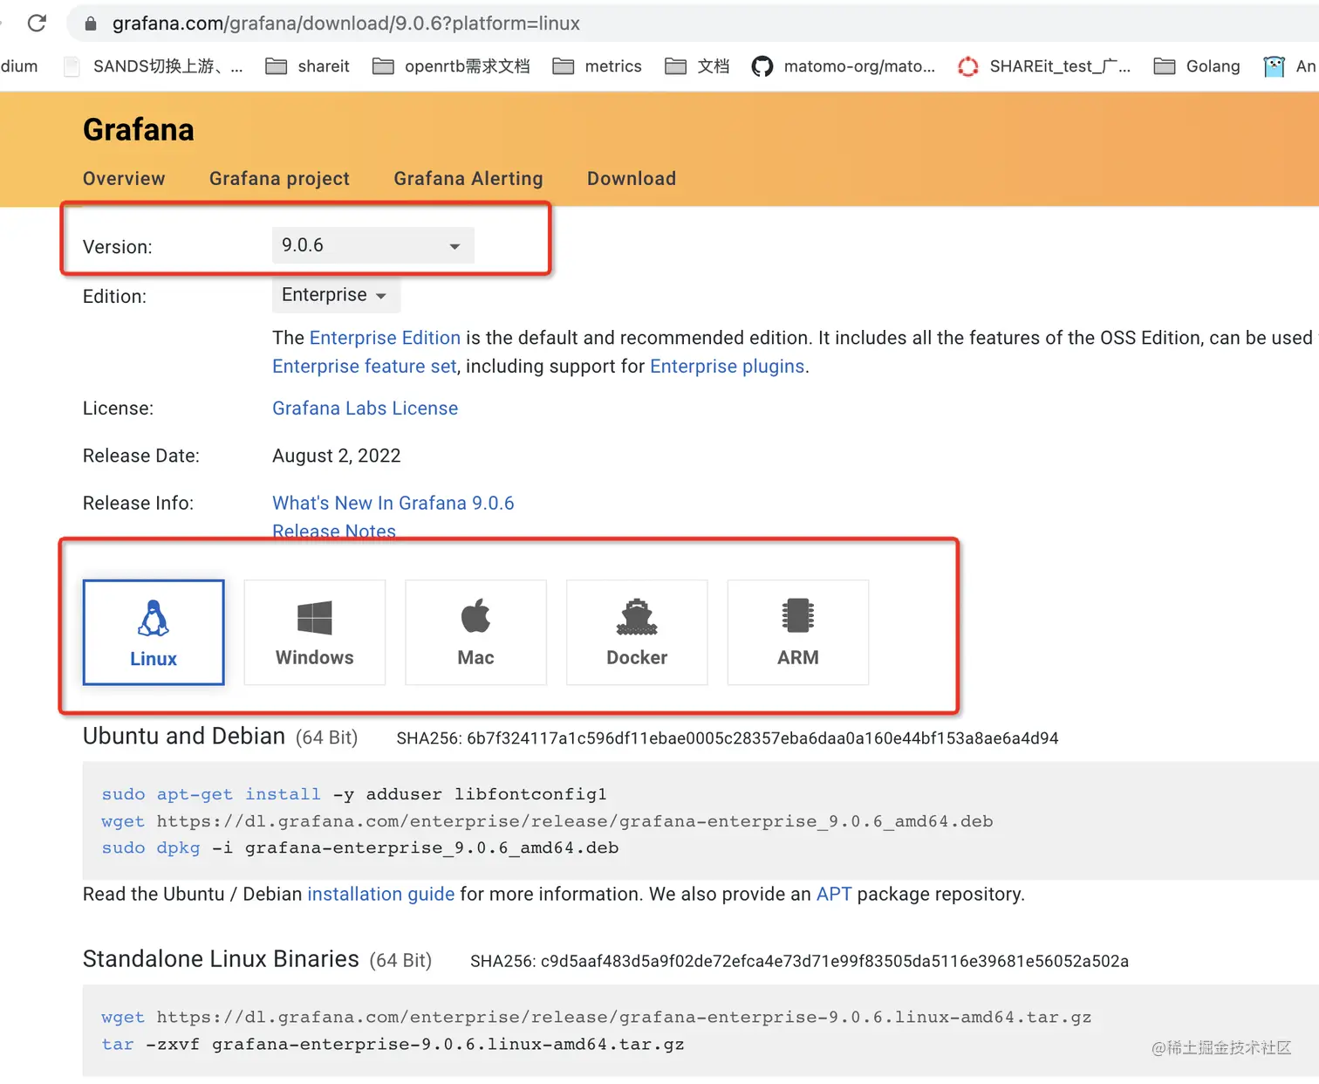
Task: Open the Golang bookmarks folder
Action: click(x=1197, y=66)
